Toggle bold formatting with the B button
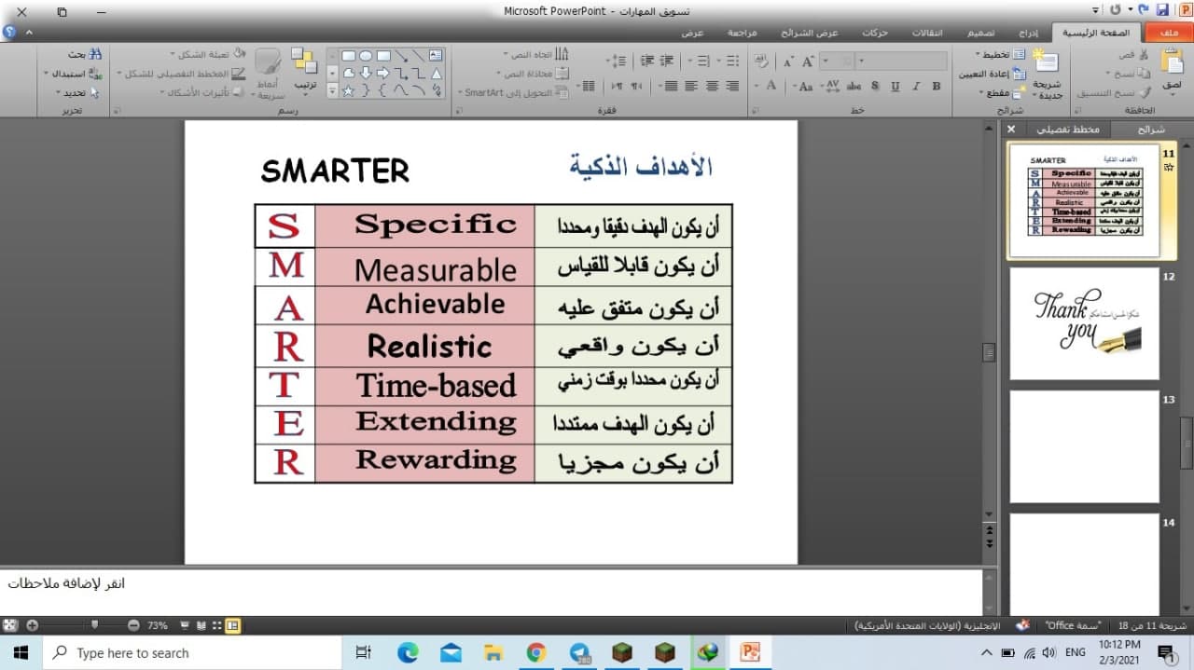This screenshot has width=1194, height=670. (x=936, y=86)
